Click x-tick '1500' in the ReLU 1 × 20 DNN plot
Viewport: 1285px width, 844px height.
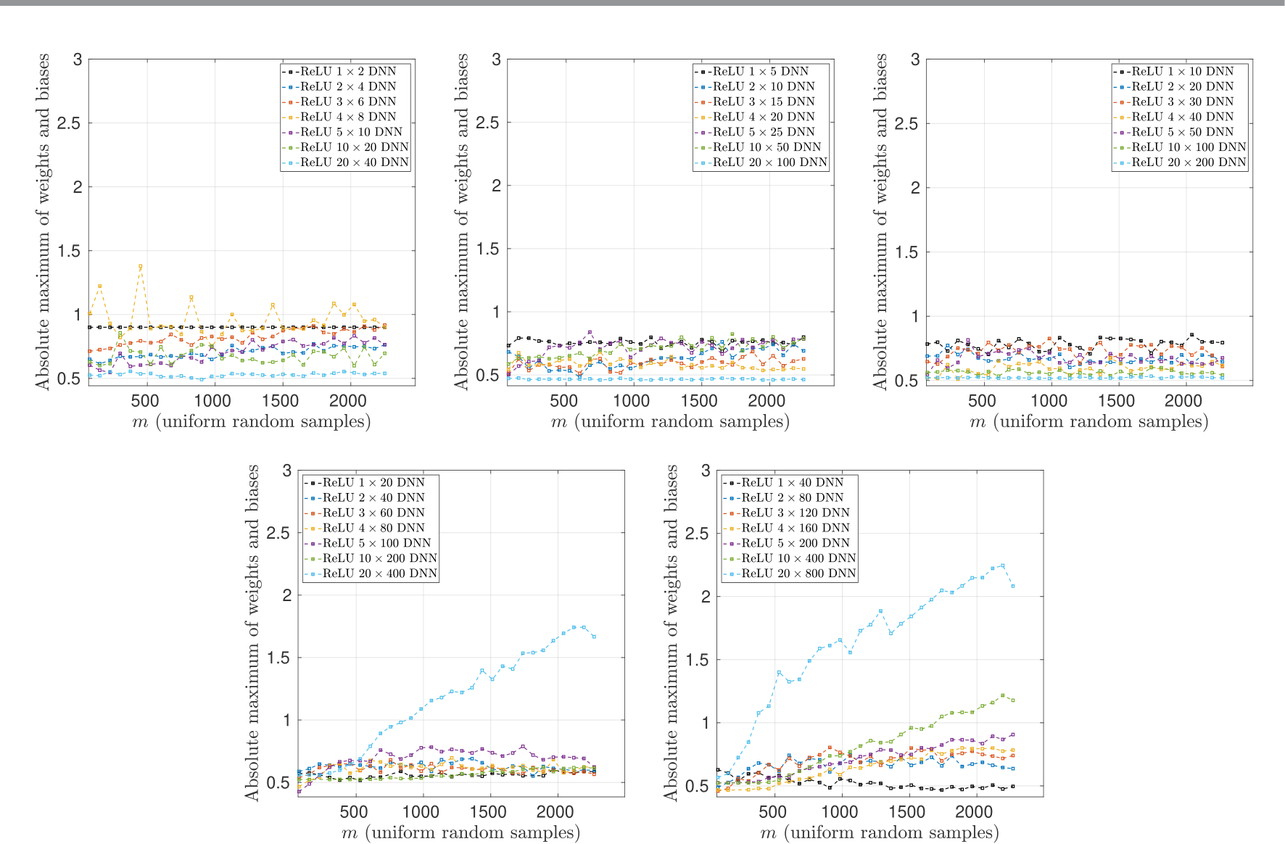click(x=489, y=812)
